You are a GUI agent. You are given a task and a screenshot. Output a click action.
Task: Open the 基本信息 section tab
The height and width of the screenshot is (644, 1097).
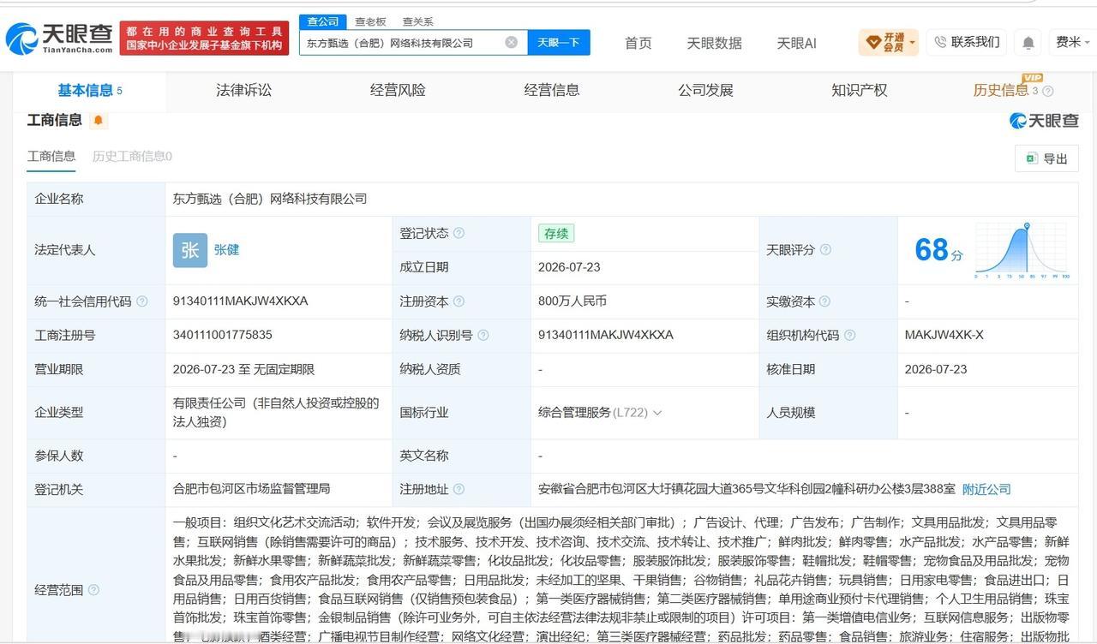tap(90, 90)
